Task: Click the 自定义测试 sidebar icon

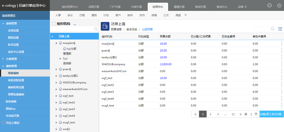Action: [x=4, y=123]
